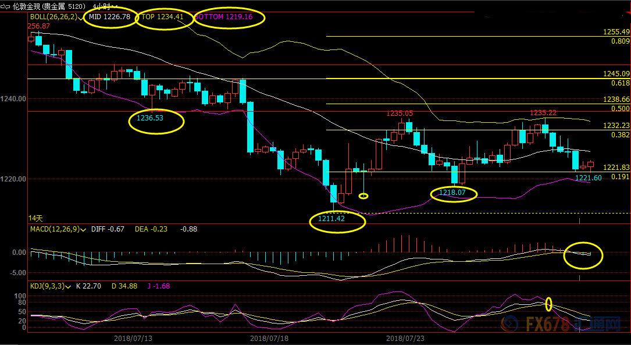Select the BOLL MID 1226.78 value
The image size is (631, 345).
[109, 17]
